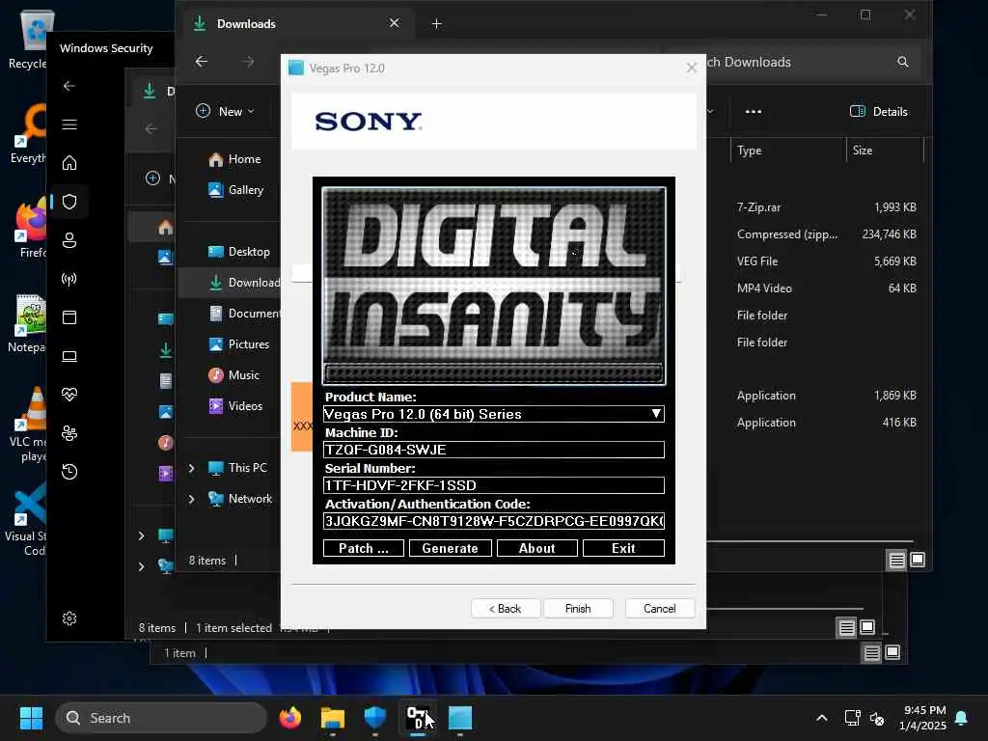This screenshot has height=741, width=988.
Task: Switch to details view layout icon
Action: 896,560
